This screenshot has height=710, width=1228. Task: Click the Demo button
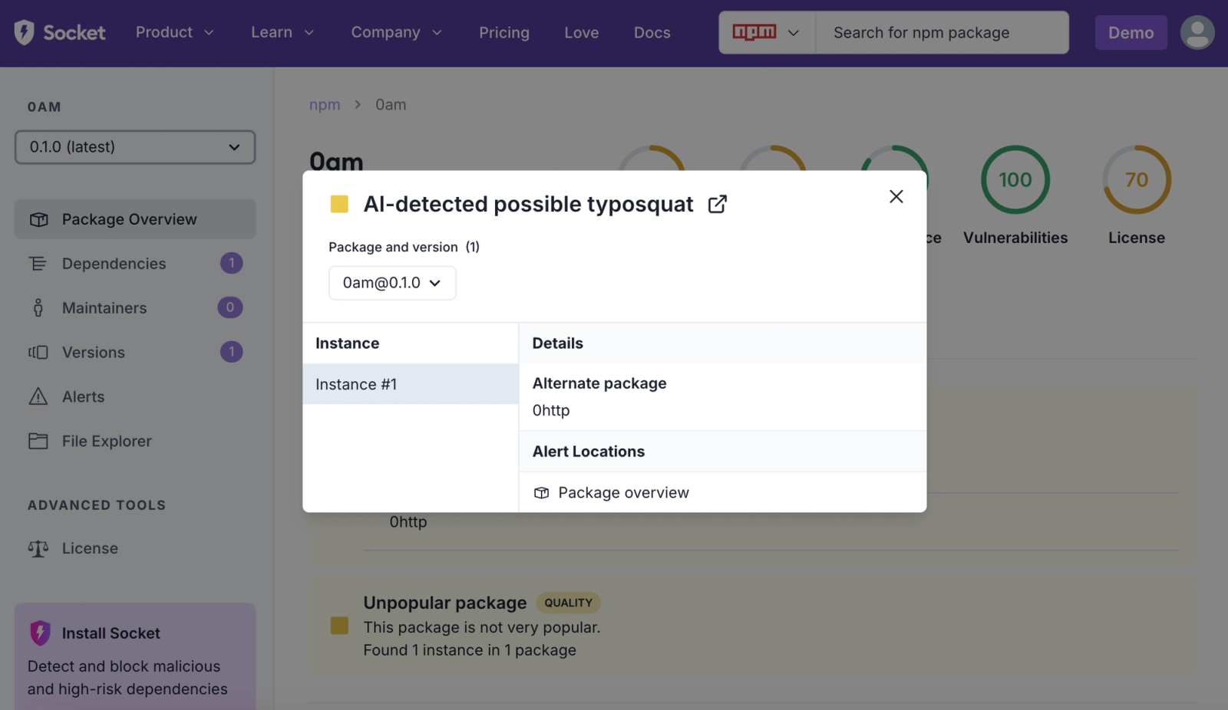1131,32
